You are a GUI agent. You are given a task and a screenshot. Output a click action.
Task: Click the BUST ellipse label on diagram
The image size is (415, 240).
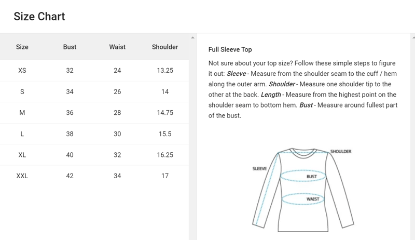click(311, 177)
